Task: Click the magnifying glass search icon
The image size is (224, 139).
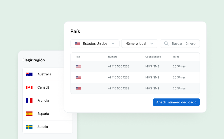Action: pyautogui.click(x=166, y=44)
